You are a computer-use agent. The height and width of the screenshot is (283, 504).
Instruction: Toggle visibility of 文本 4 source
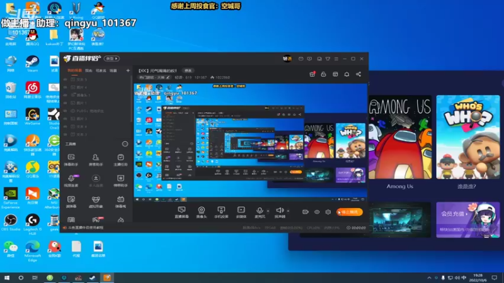[x=66, y=126]
